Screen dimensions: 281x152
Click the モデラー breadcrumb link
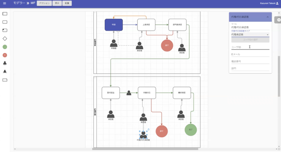19,3
